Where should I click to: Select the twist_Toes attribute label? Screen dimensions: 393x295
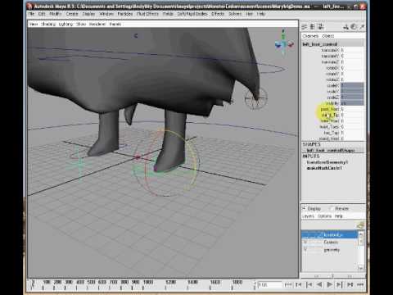pyautogui.click(x=329, y=127)
